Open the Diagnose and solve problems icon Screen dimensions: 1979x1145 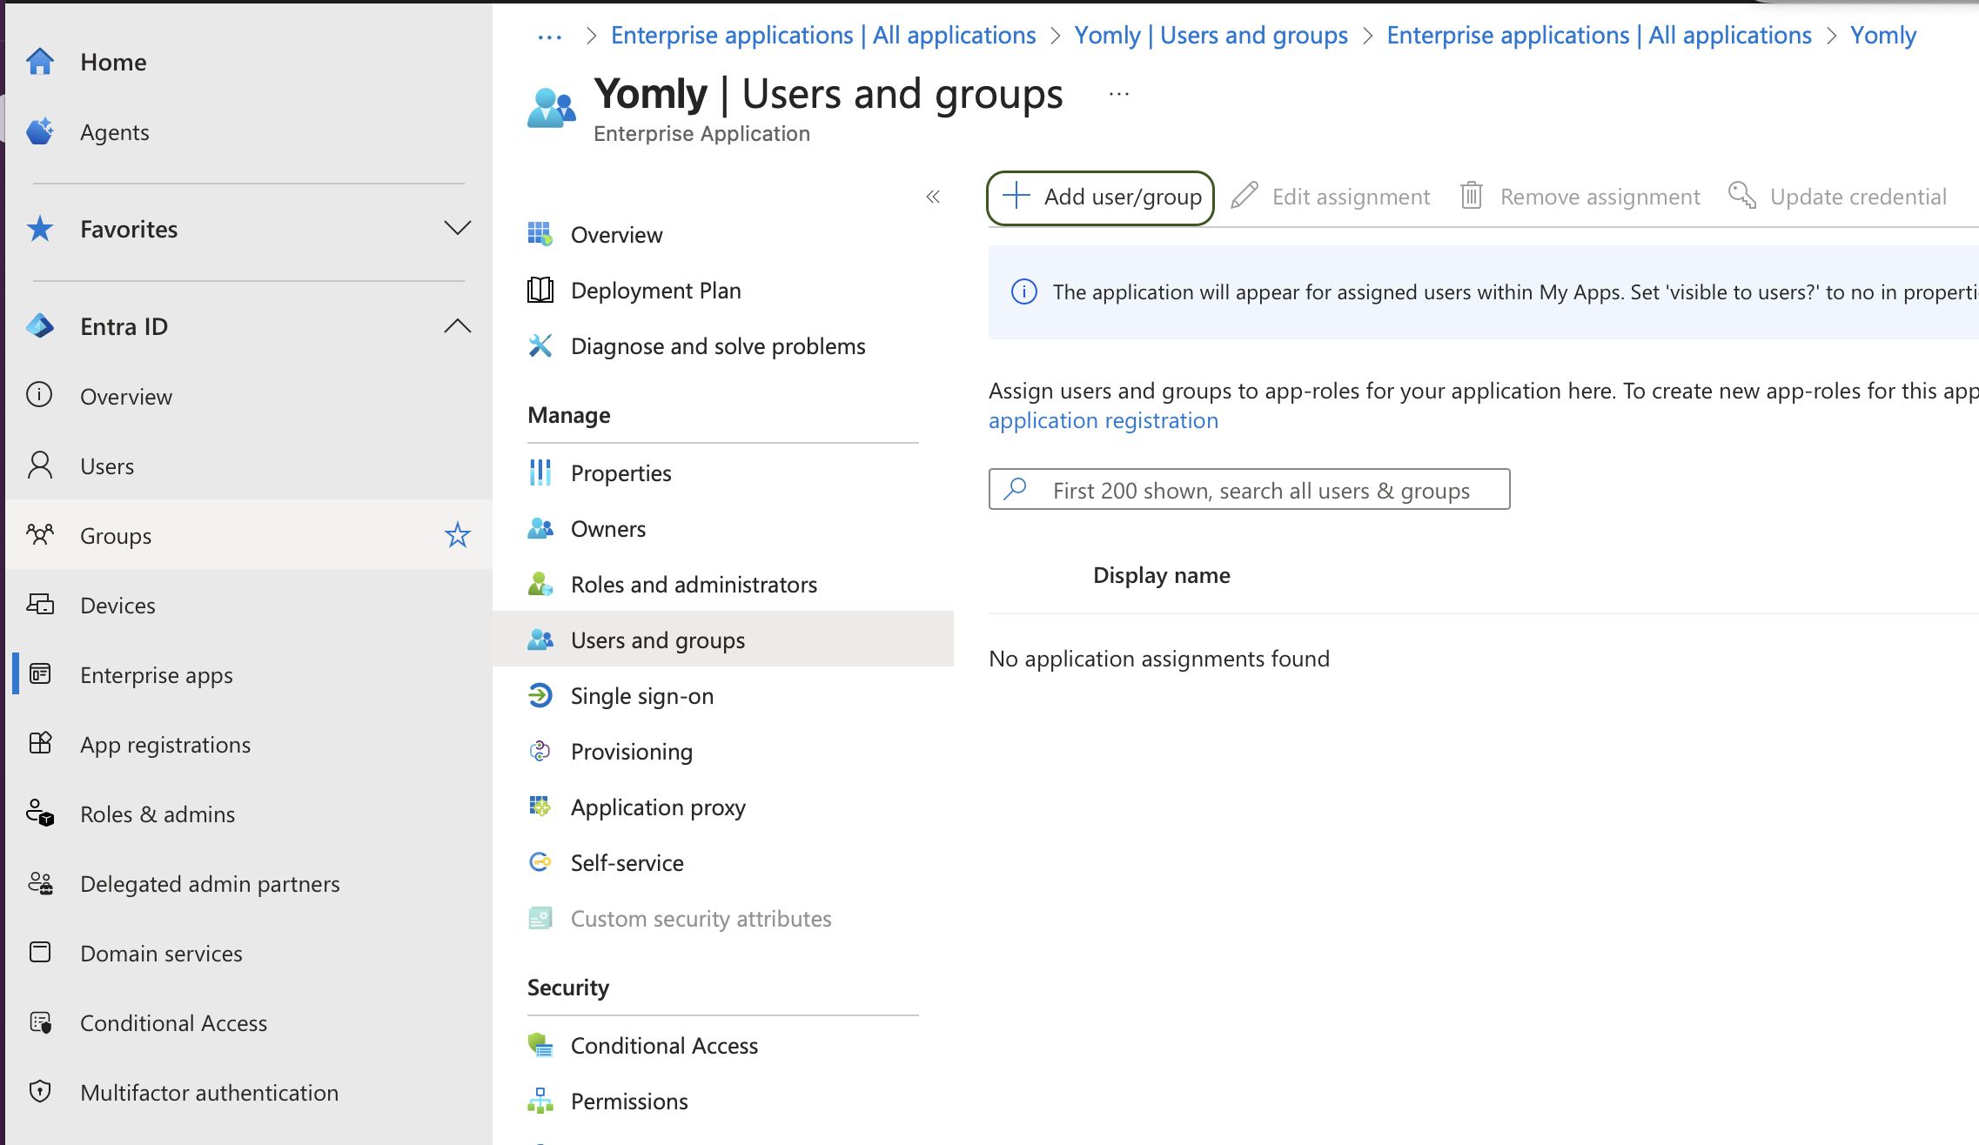pos(540,345)
